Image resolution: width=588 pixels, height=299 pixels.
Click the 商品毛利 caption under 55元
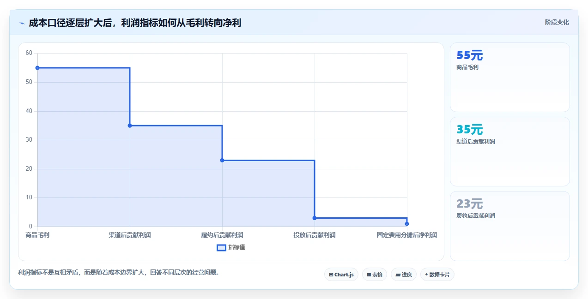pyautogui.click(x=467, y=67)
